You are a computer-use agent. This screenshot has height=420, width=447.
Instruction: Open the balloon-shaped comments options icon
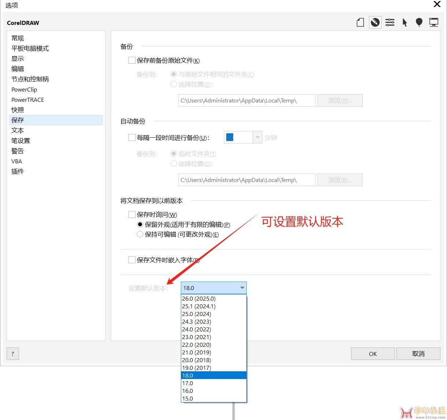[x=419, y=22]
